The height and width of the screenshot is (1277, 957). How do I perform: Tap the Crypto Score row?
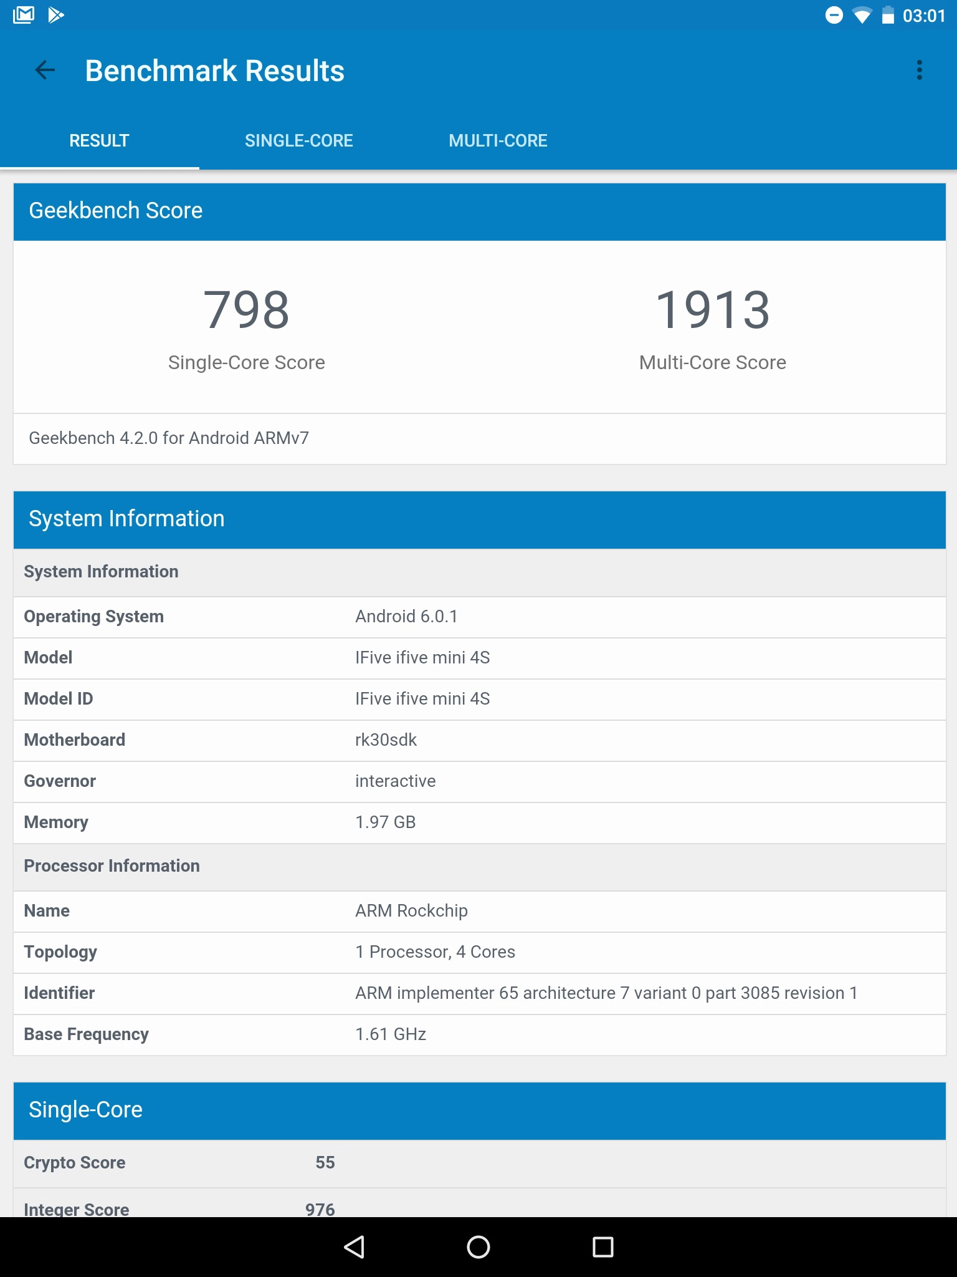click(478, 1163)
